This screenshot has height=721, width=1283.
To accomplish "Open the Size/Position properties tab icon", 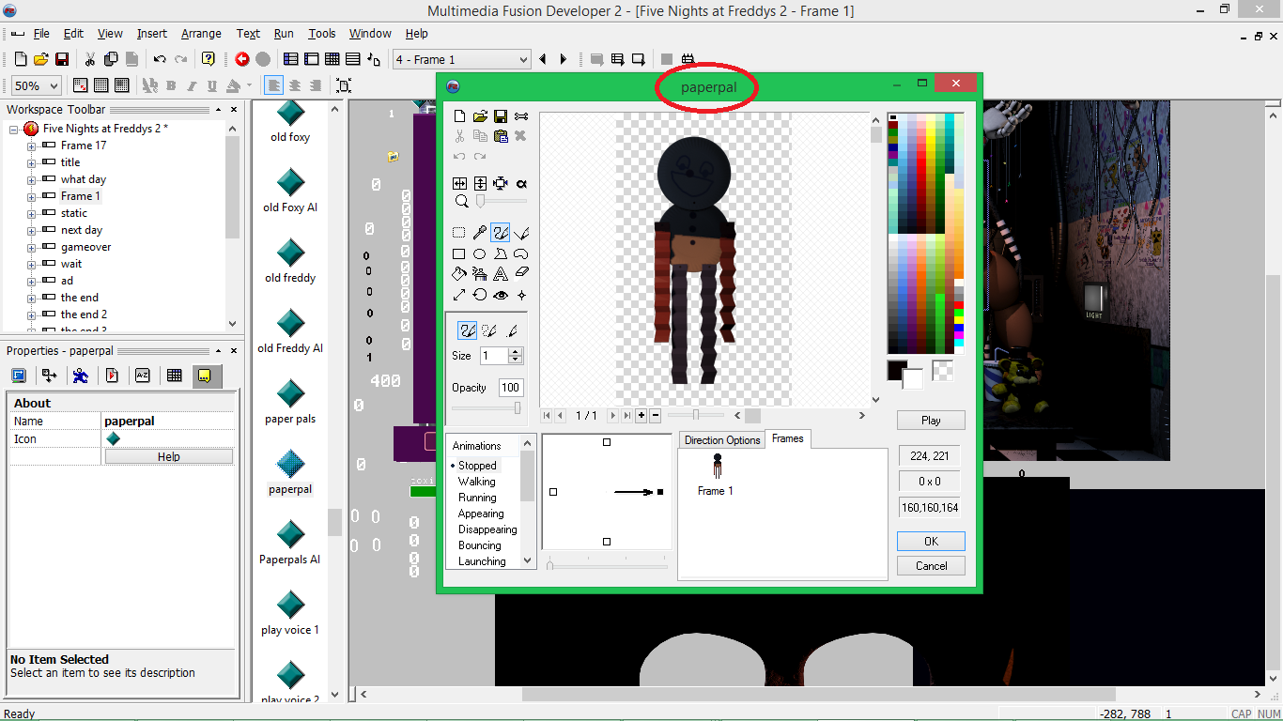I will pyautogui.click(x=50, y=376).
